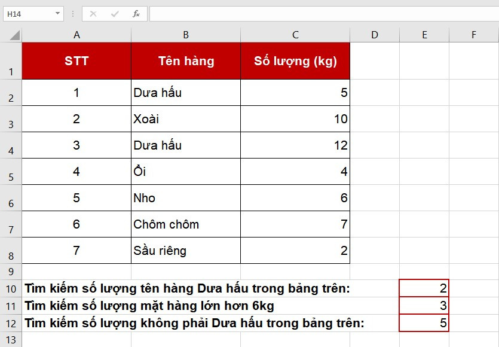Select column B header
Viewport: 499px width, 347px height.
point(186,35)
